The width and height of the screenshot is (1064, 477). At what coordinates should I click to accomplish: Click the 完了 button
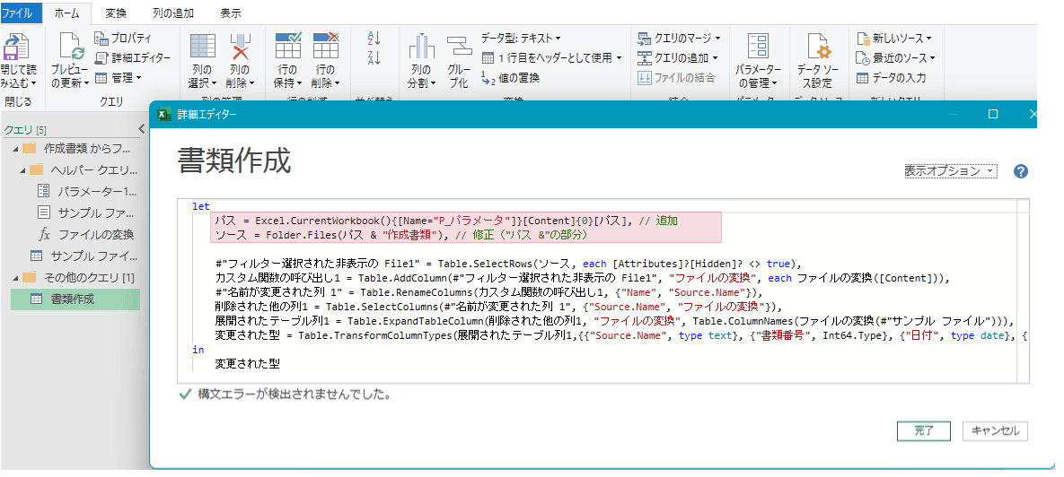pyautogui.click(x=923, y=431)
